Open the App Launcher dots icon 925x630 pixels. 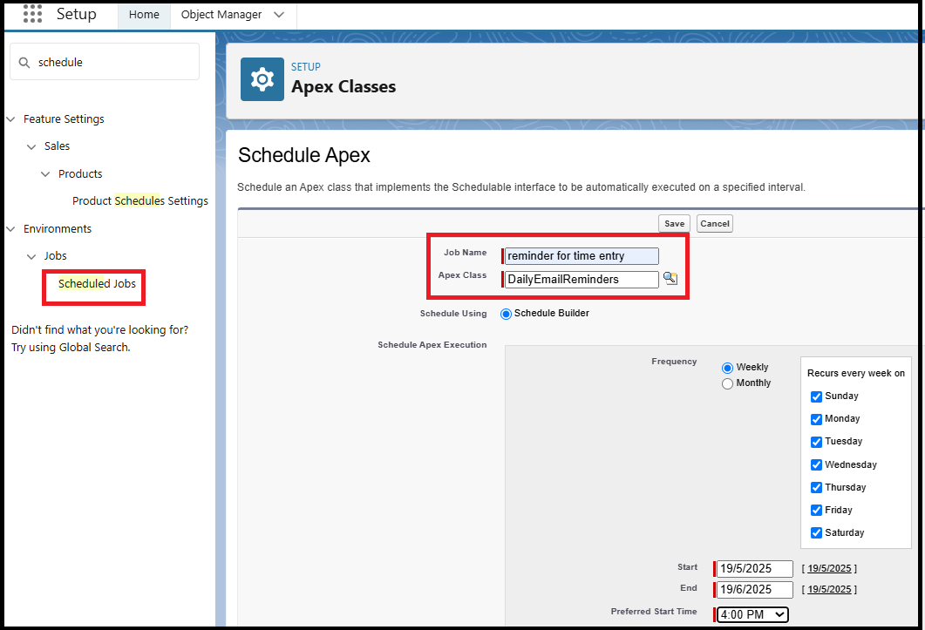coord(32,14)
